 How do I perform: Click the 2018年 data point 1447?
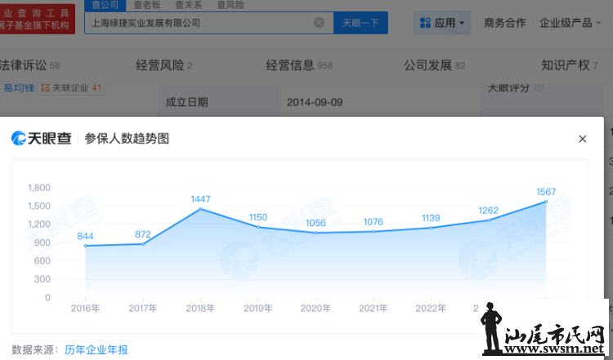pos(200,209)
